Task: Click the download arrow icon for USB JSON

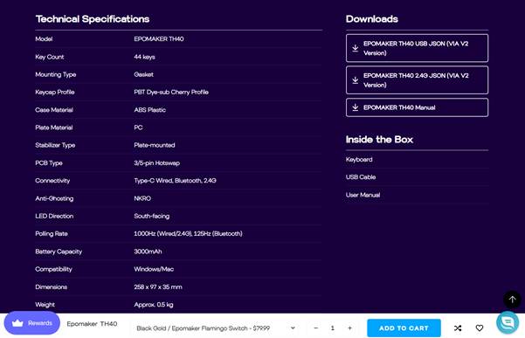Action: tap(356, 48)
